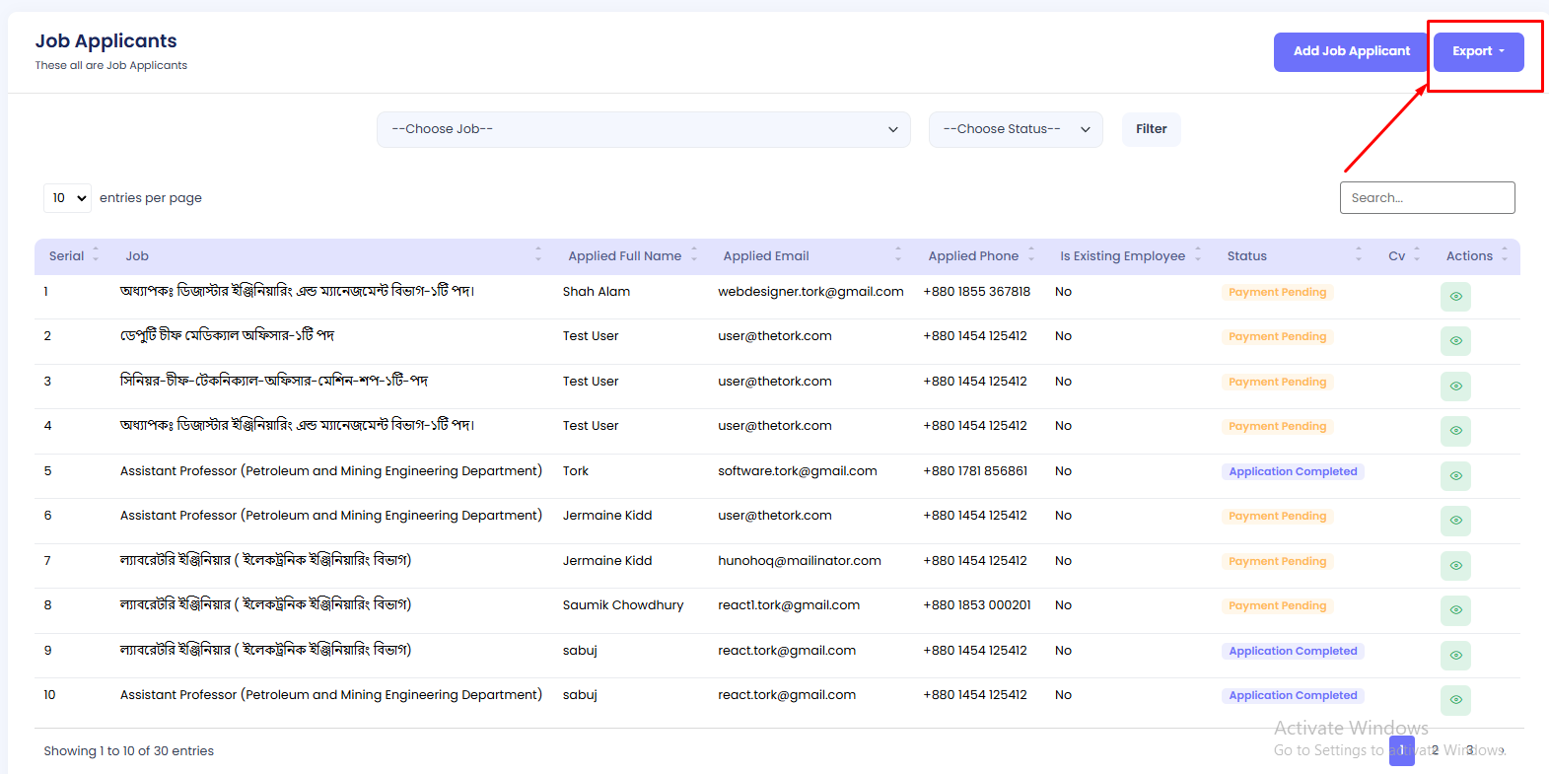The width and height of the screenshot is (1549, 774).
Task: Sort by Status column
Action: tap(1358, 255)
